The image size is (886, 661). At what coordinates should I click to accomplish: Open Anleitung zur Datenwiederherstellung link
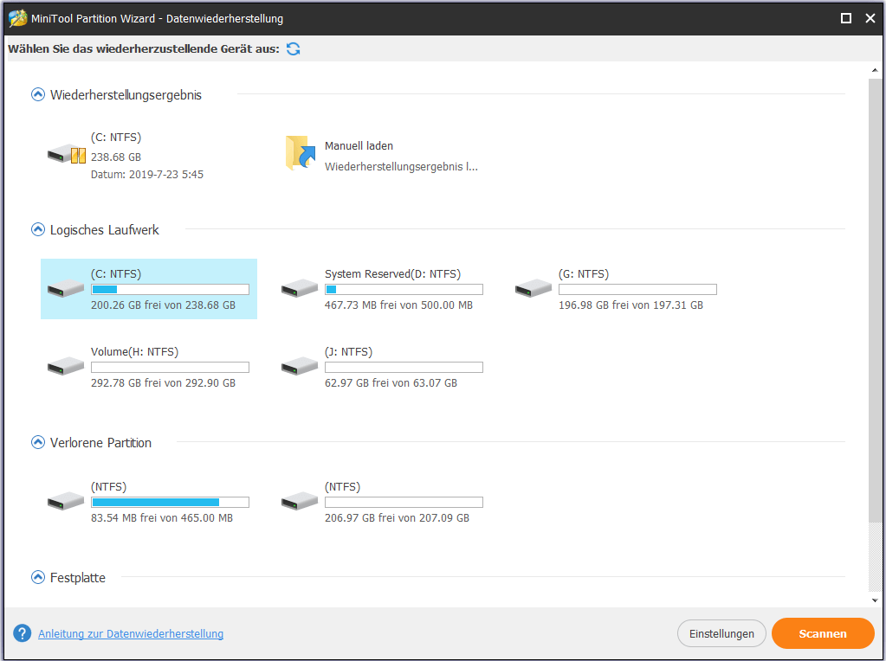tap(131, 634)
